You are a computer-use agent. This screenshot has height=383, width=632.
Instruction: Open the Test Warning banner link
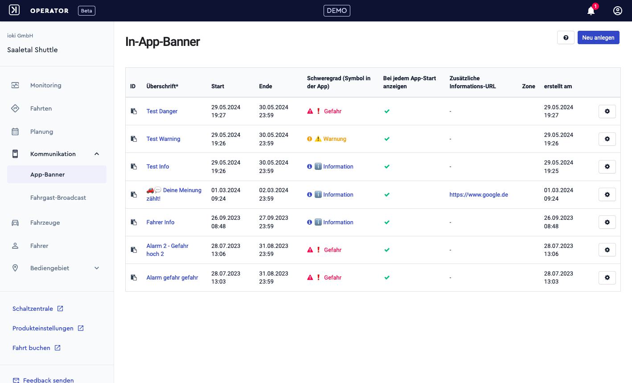tap(163, 139)
